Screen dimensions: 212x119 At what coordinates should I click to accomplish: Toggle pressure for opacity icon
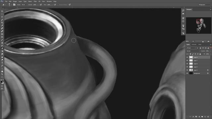coord(41,5)
